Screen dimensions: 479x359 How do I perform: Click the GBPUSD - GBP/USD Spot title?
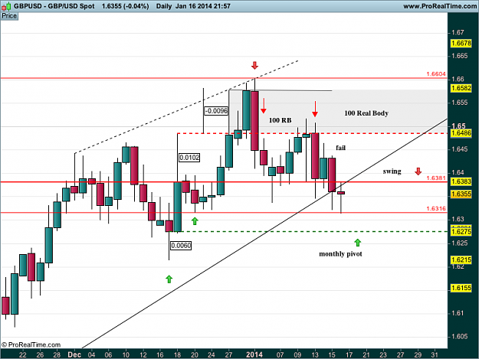(54, 6)
